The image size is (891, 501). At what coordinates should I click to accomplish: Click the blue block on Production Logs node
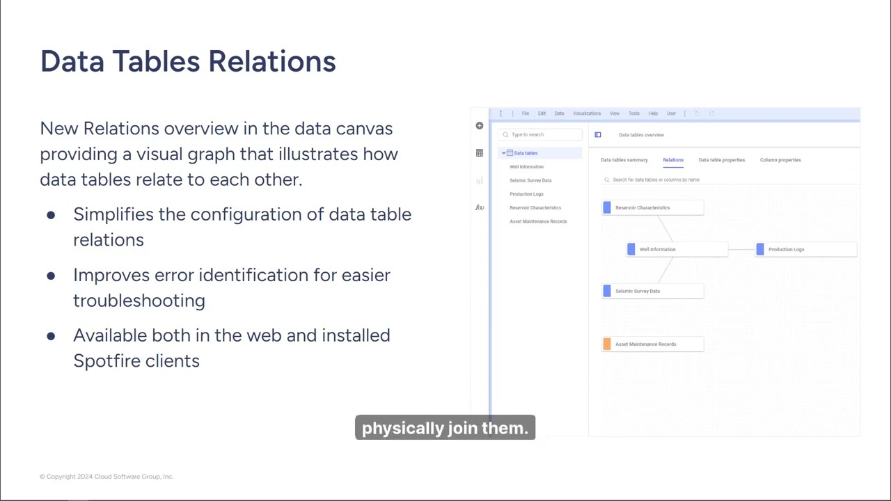tap(759, 249)
